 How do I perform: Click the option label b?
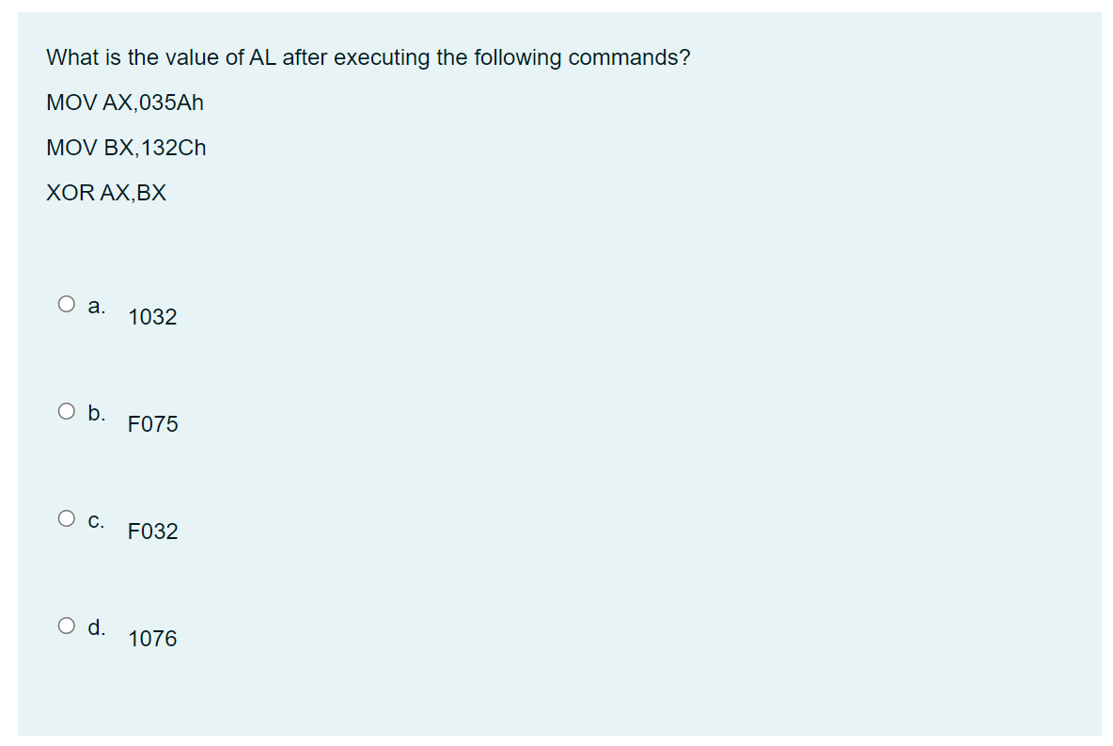[x=96, y=411]
